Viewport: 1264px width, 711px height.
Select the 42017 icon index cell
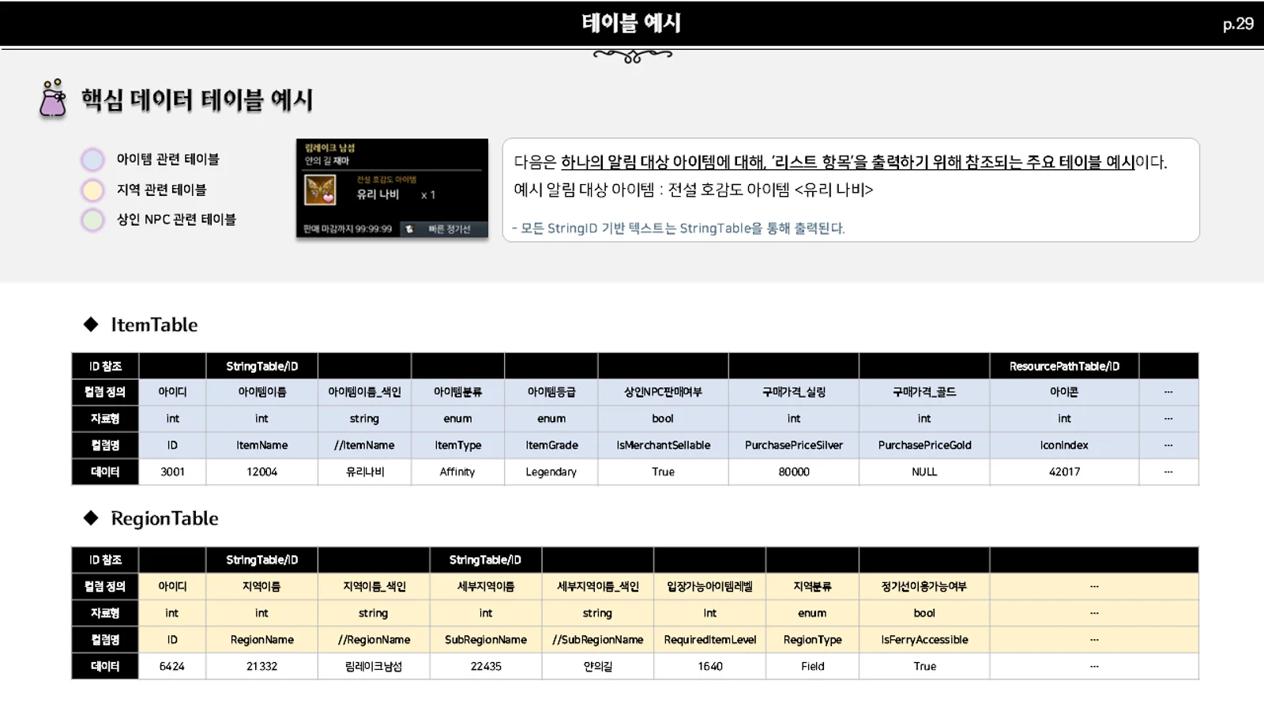[x=1064, y=472]
